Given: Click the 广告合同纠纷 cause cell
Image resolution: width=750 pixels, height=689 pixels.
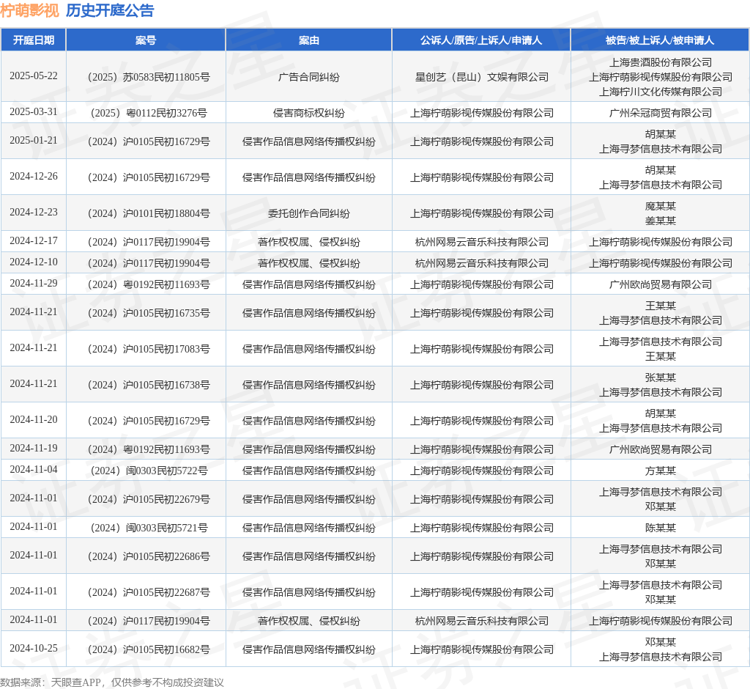Looking at the screenshot, I should (309, 77).
